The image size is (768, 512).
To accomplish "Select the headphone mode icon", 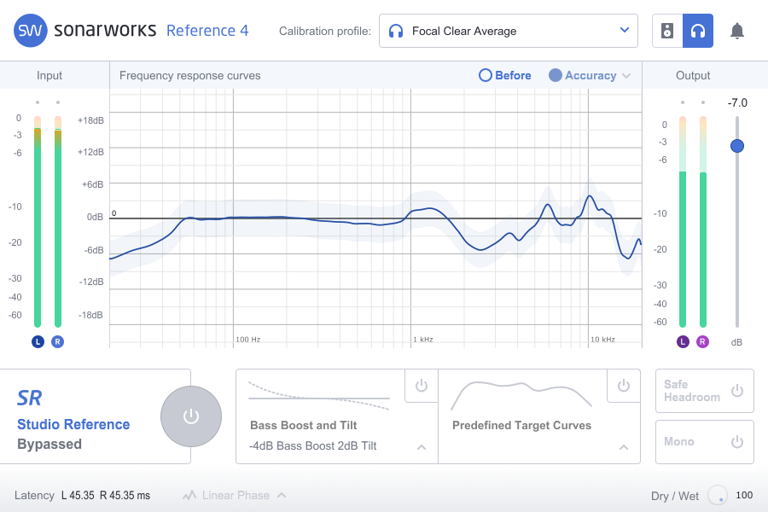I will (x=698, y=32).
